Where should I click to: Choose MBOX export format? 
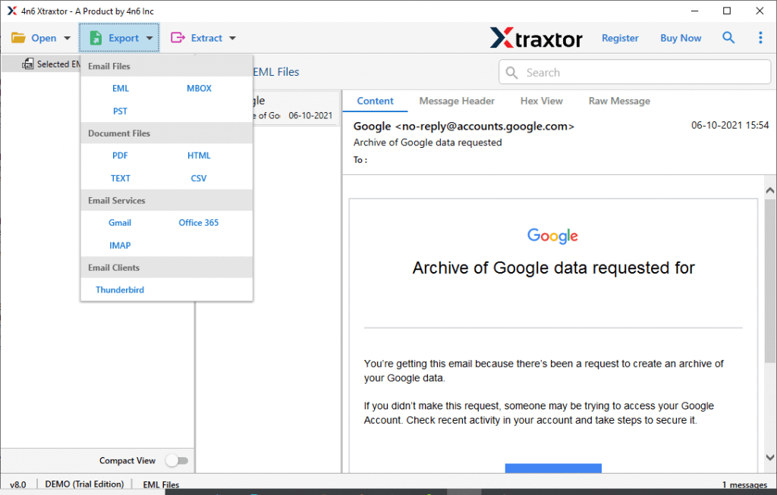200,89
